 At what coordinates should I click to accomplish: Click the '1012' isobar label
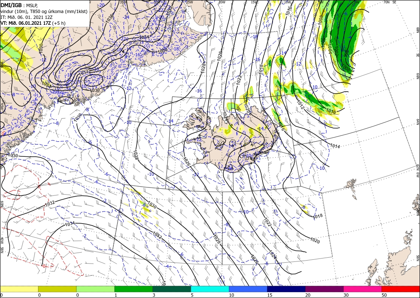click(300, 105)
